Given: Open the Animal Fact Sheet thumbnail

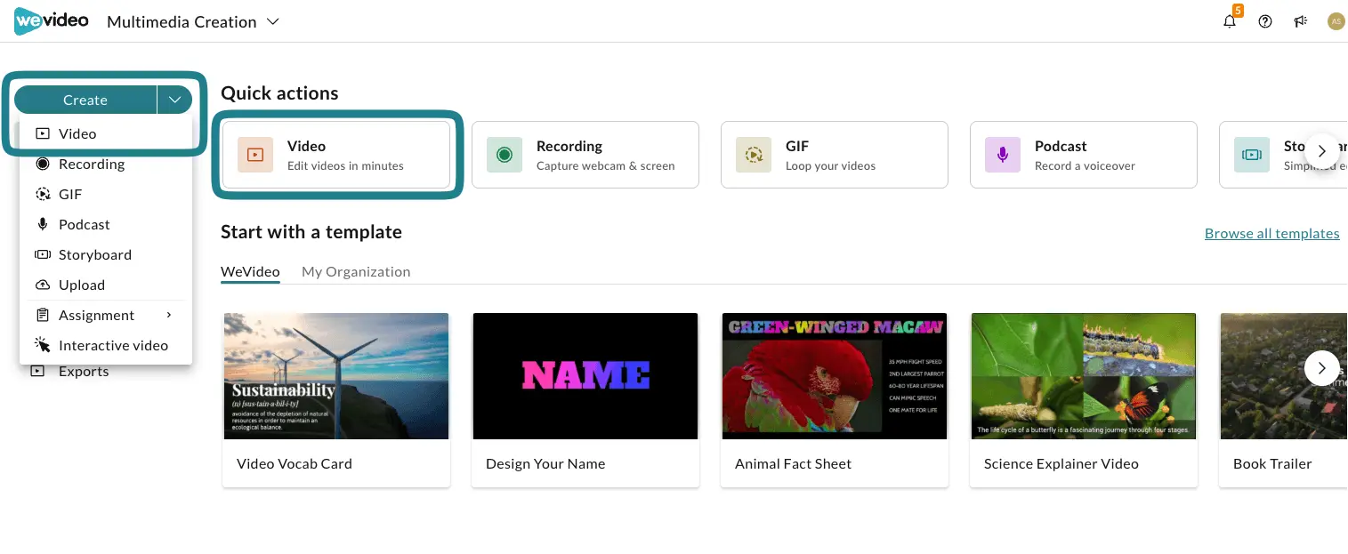Looking at the screenshot, I should point(835,376).
